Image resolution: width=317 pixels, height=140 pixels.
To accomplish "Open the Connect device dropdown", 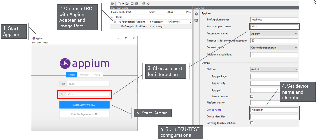I will (274, 48).
